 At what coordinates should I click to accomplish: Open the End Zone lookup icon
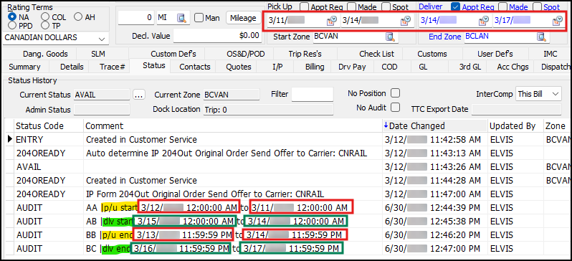(541, 37)
